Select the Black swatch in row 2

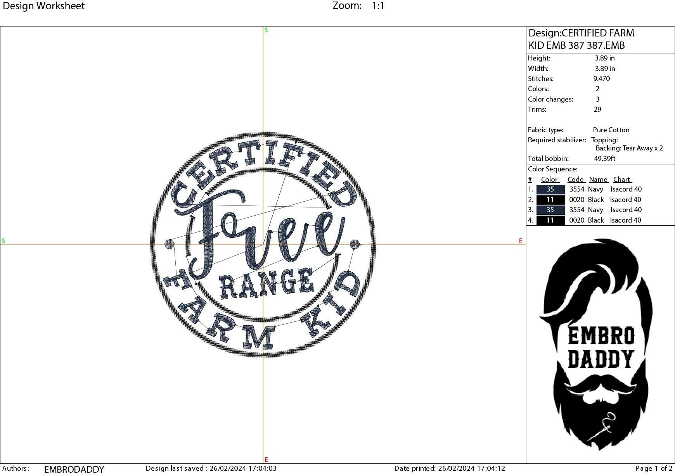[550, 199]
